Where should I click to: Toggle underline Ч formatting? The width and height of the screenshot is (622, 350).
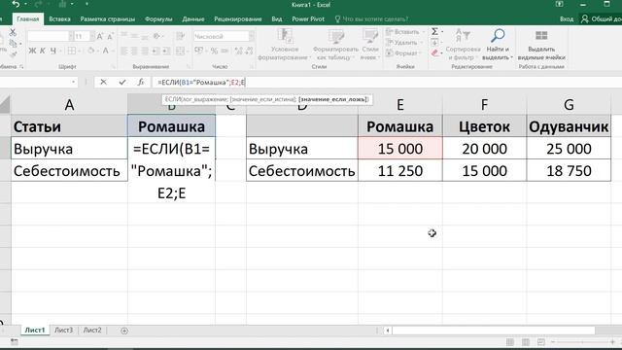[52, 51]
